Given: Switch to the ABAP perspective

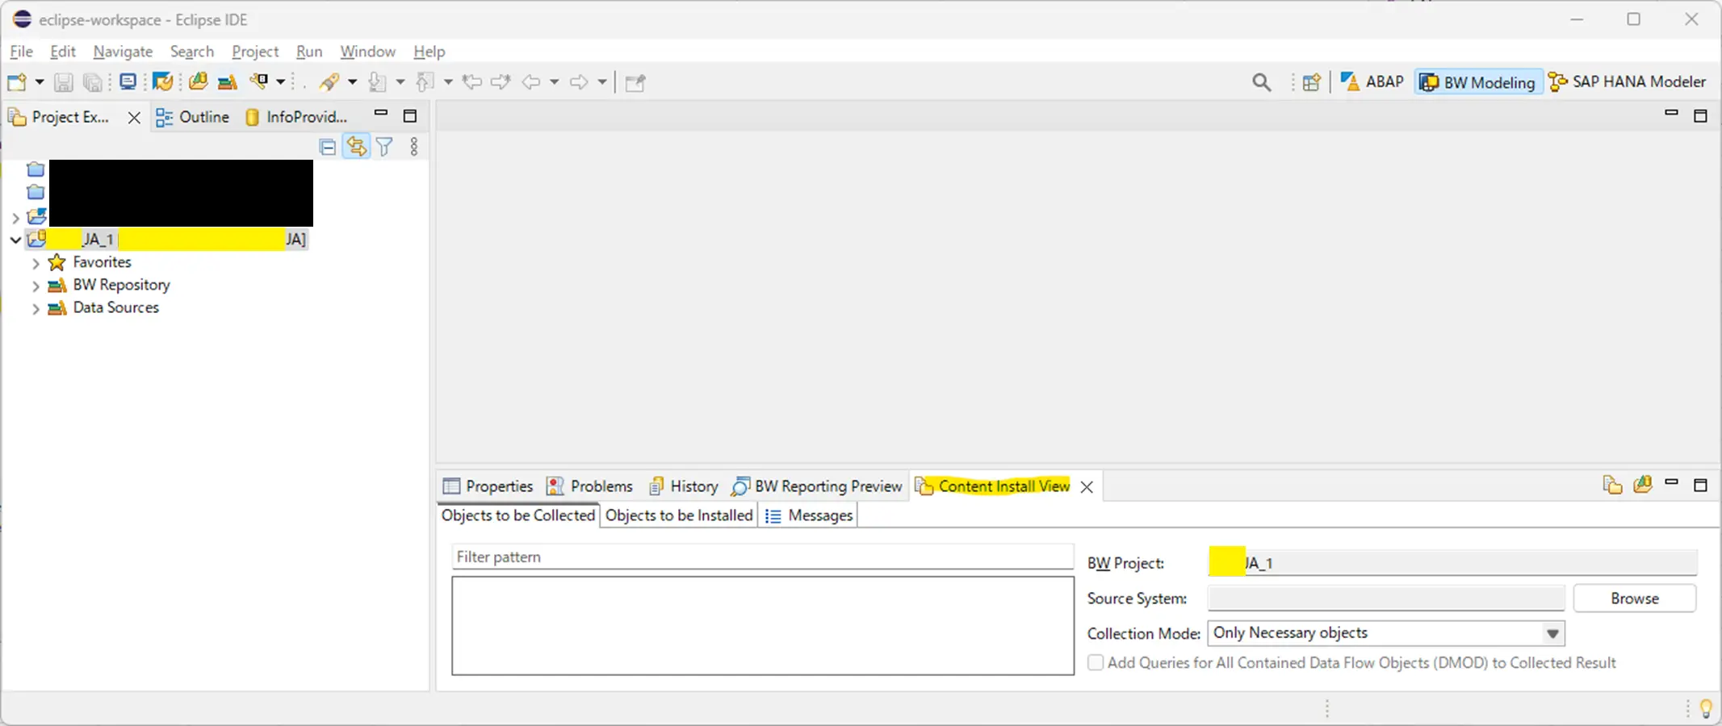Looking at the screenshot, I should tap(1372, 81).
